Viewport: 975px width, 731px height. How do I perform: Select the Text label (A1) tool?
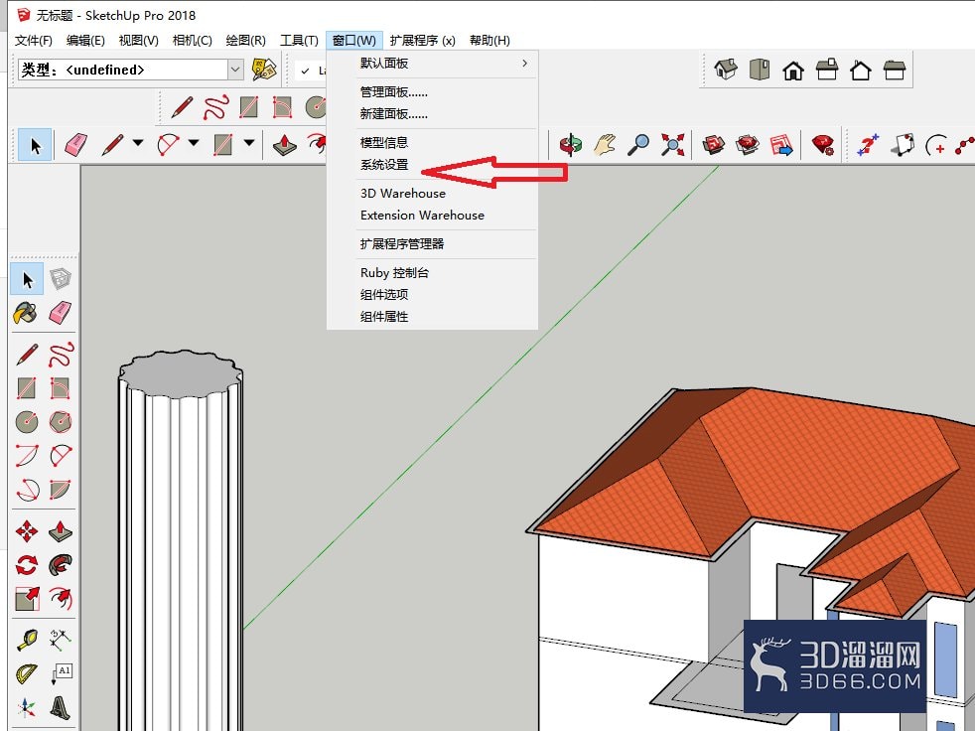pyautogui.click(x=62, y=673)
